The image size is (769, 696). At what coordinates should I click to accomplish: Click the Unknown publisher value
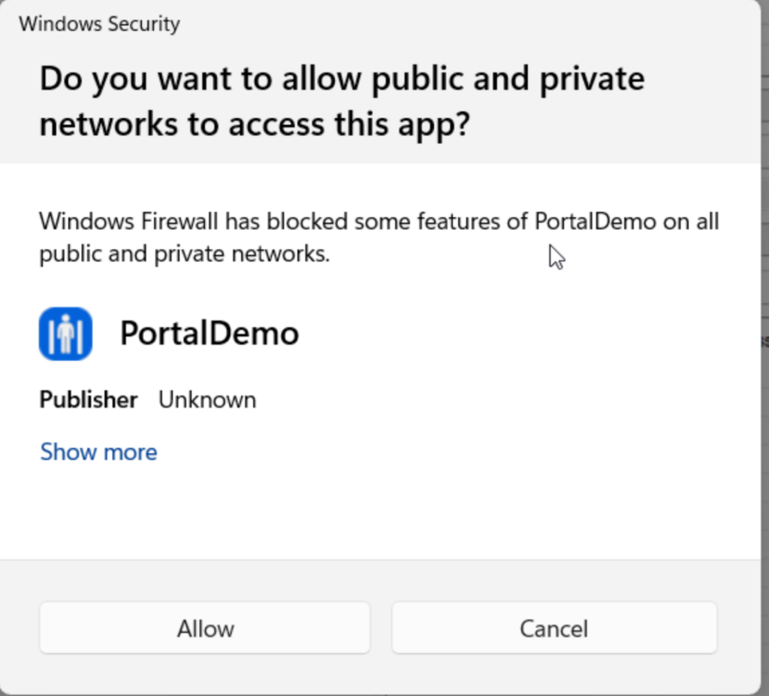click(x=207, y=400)
